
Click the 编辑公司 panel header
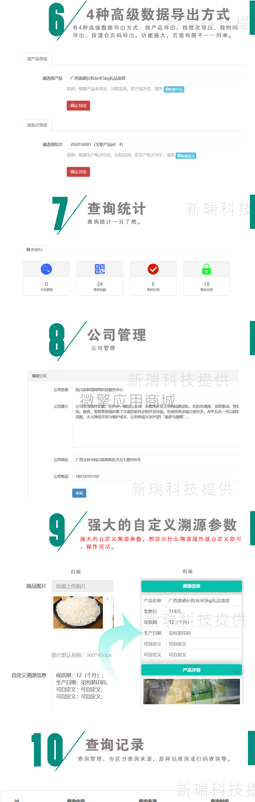[x=133, y=376]
